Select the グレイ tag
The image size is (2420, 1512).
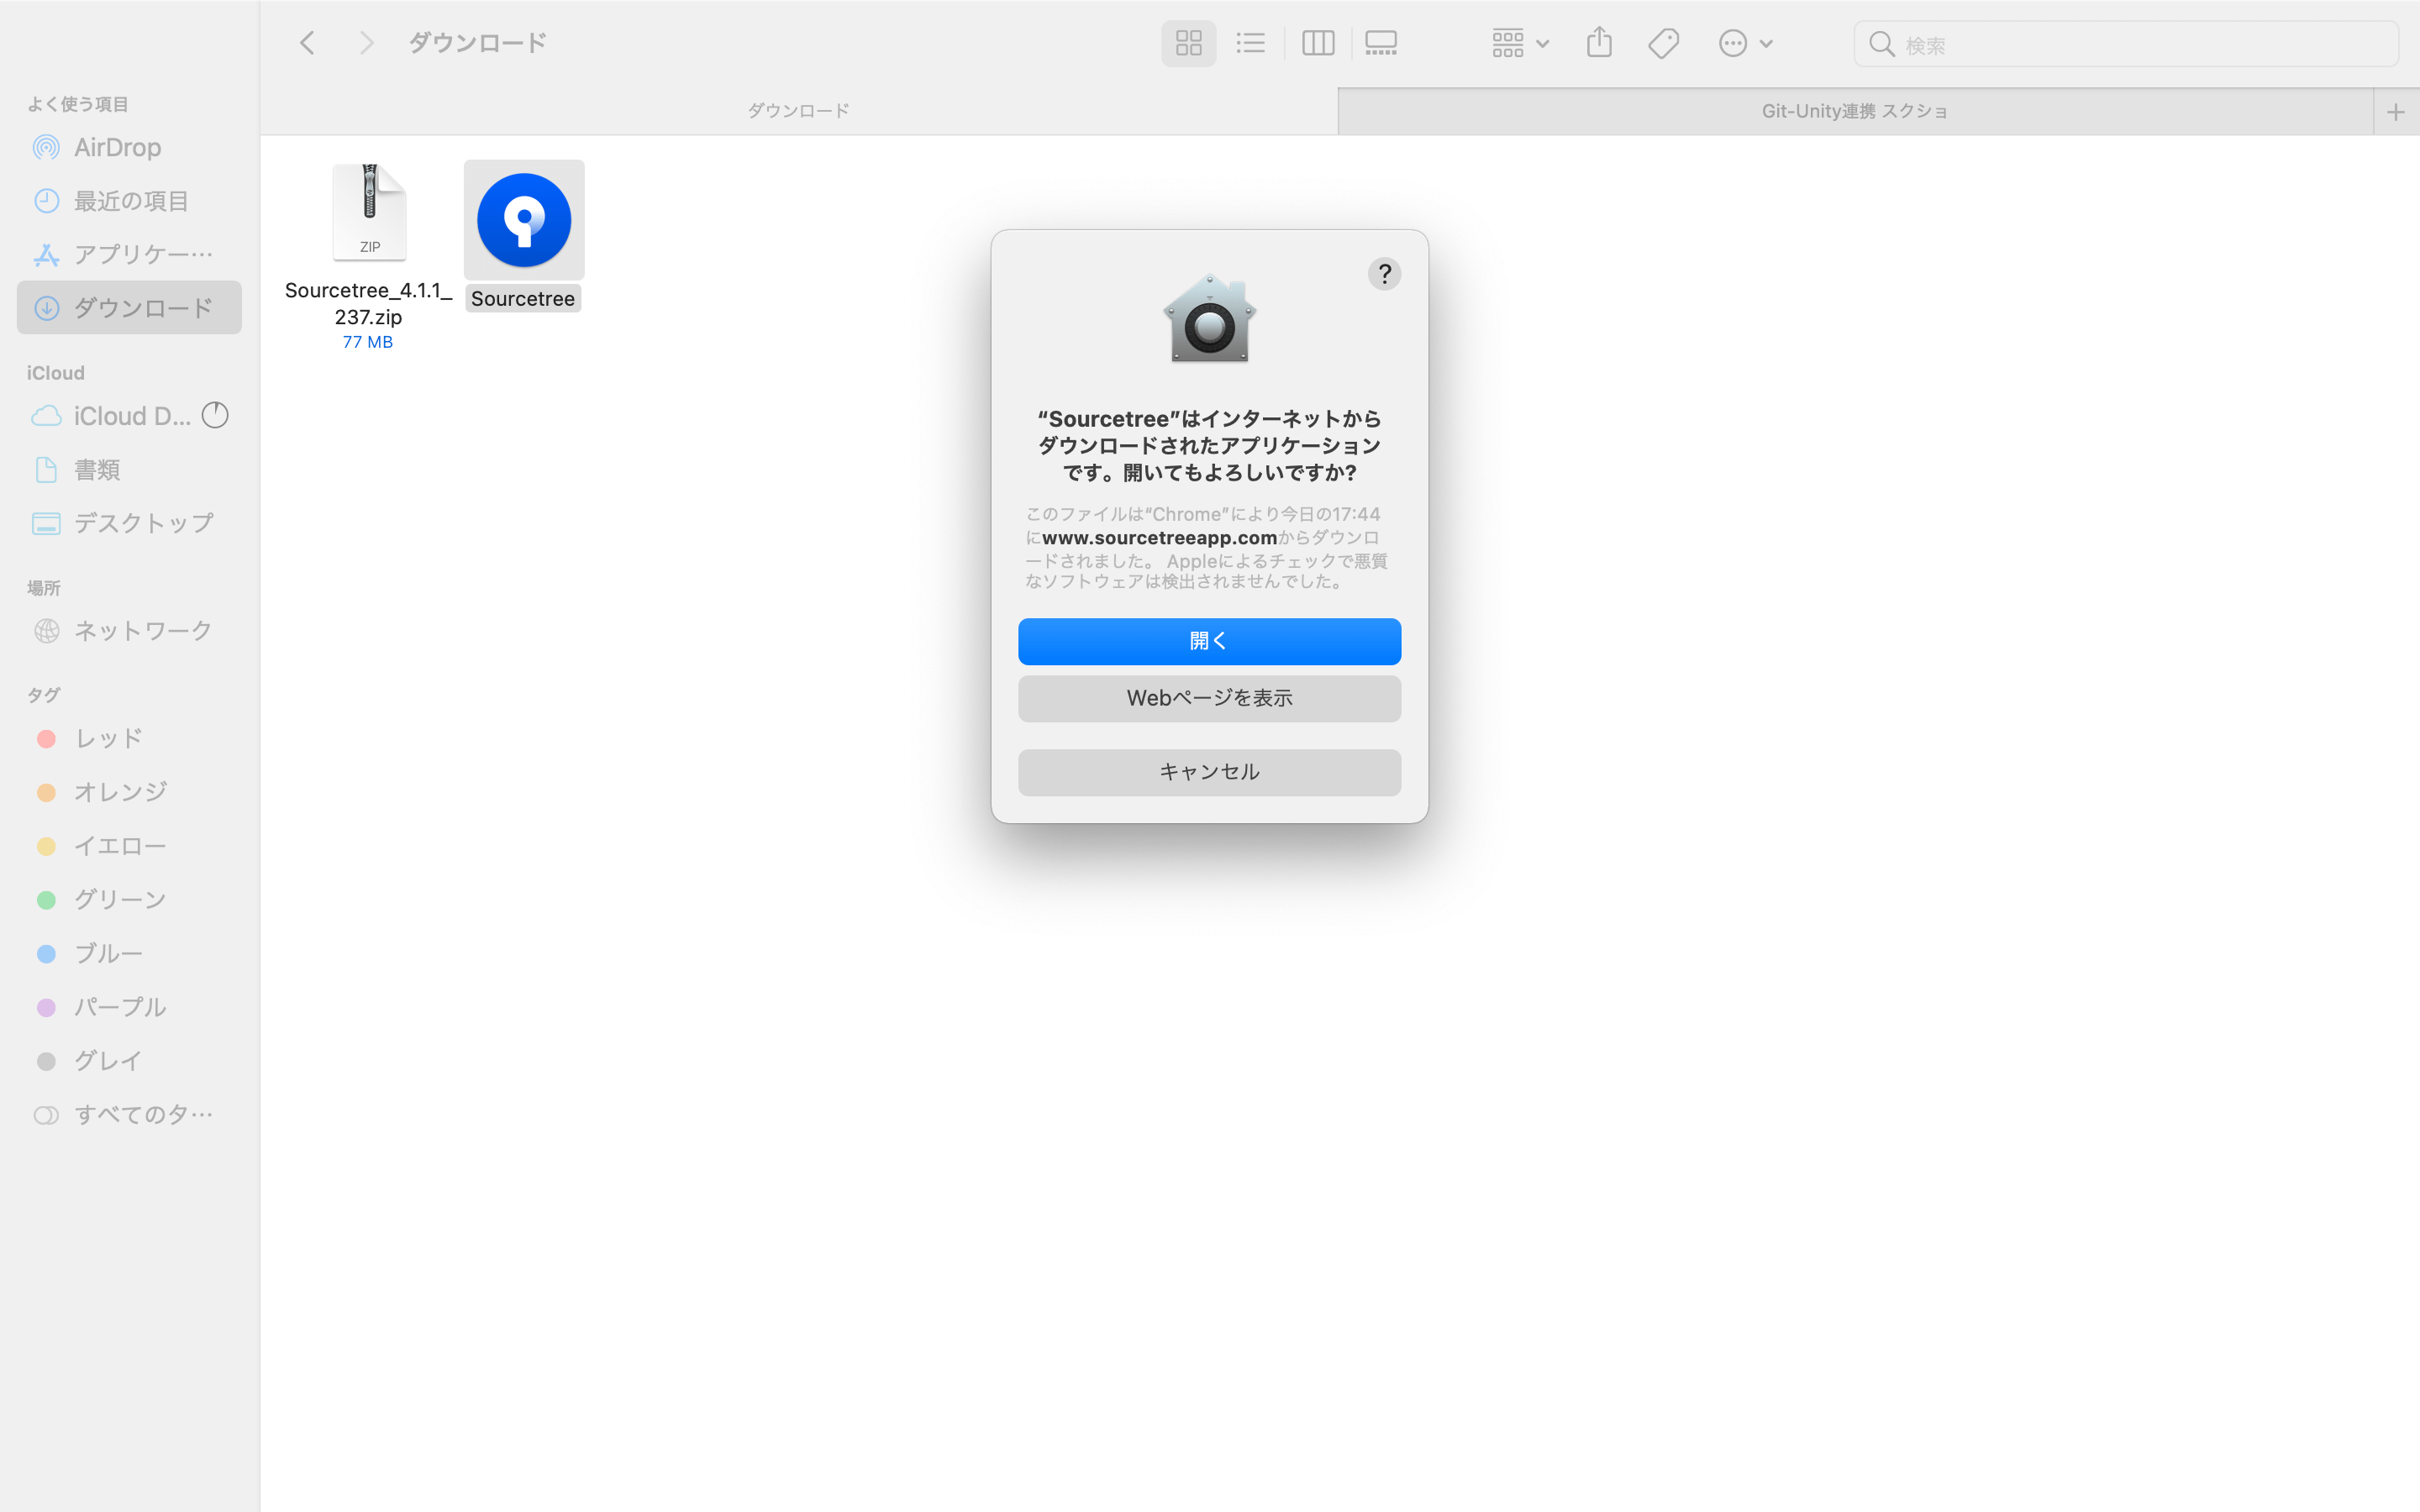(129, 1061)
